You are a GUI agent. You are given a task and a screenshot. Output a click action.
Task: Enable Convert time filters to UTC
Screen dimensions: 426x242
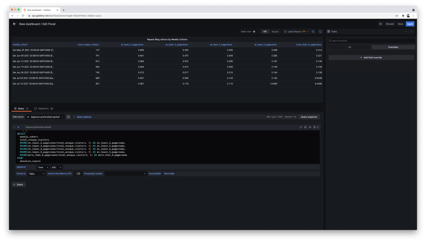78,174
